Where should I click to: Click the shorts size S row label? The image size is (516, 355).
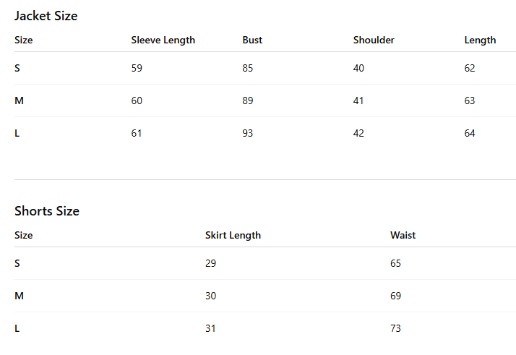[17, 263]
